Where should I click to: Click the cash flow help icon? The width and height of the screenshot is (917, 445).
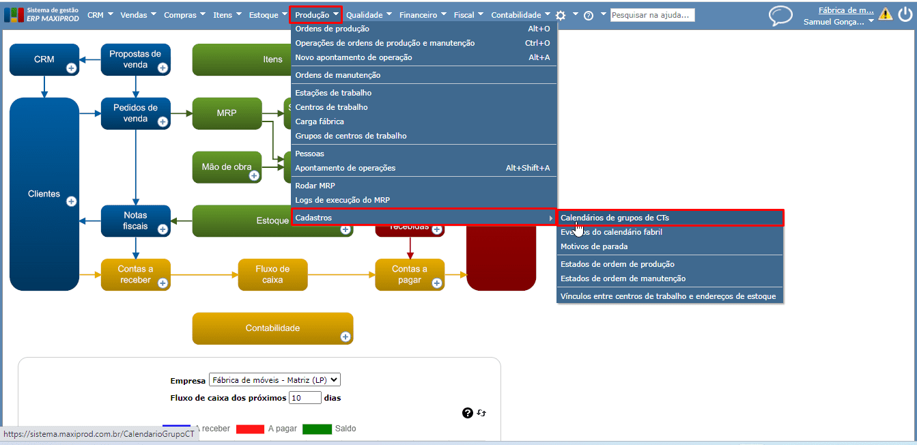[x=468, y=413]
